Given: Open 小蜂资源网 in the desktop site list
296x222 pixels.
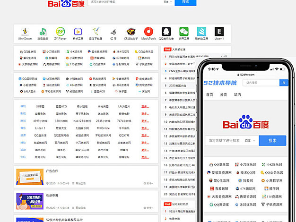Looking at the screenshot, I should [x=121, y=79].
